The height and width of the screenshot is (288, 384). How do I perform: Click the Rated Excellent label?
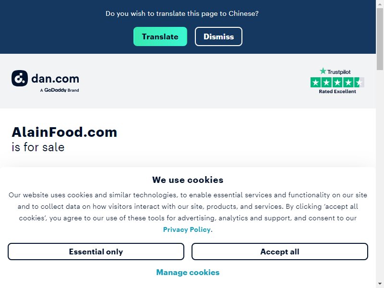coord(337,91)
